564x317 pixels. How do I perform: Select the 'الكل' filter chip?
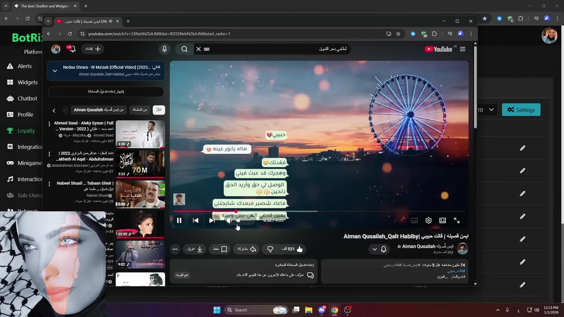[x=159, y=110]
